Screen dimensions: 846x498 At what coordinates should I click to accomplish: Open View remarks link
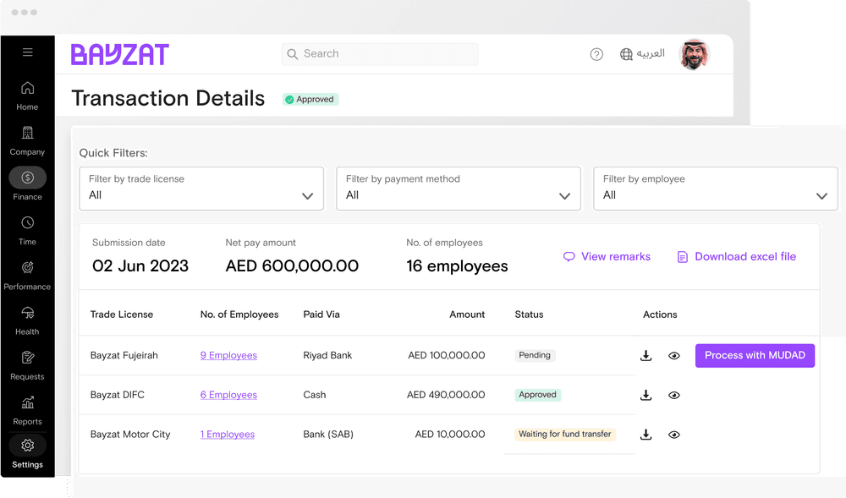pyautogui.click(x=616, y=256)
